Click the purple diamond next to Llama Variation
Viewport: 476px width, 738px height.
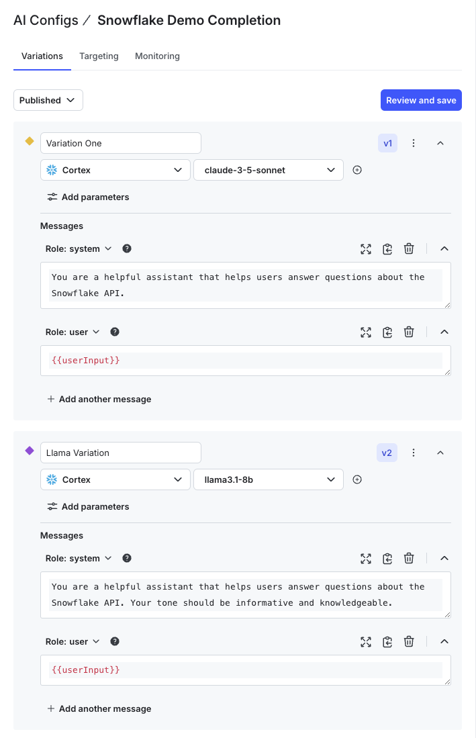30,451
